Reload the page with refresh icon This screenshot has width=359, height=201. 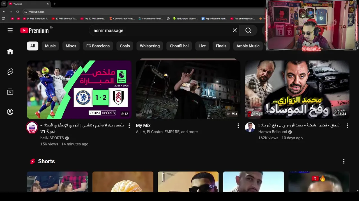pyautogui.click(x=17, y=12)
